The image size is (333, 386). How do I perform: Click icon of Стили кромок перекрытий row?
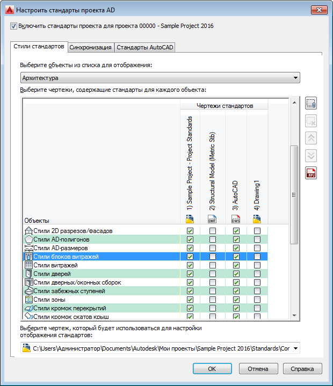coord(28,308)
